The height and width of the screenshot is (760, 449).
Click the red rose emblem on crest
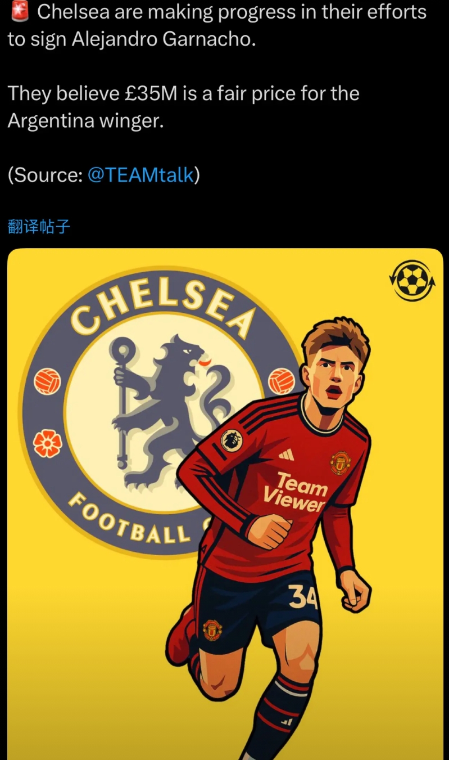[47, 443]
